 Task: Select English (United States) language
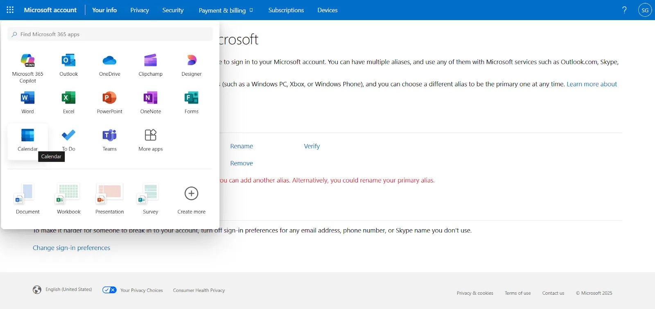coord(69,289)
